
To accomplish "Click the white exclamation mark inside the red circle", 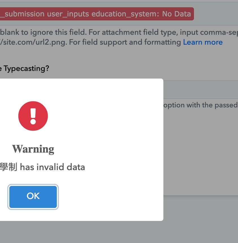I will pos(33,116).
